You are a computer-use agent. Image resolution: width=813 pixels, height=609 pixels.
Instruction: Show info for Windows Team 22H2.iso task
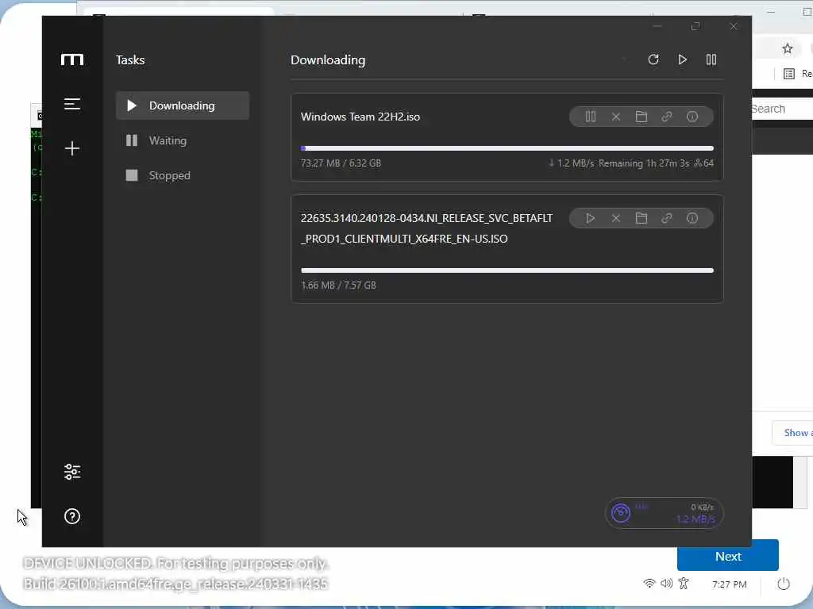point(692,117)
